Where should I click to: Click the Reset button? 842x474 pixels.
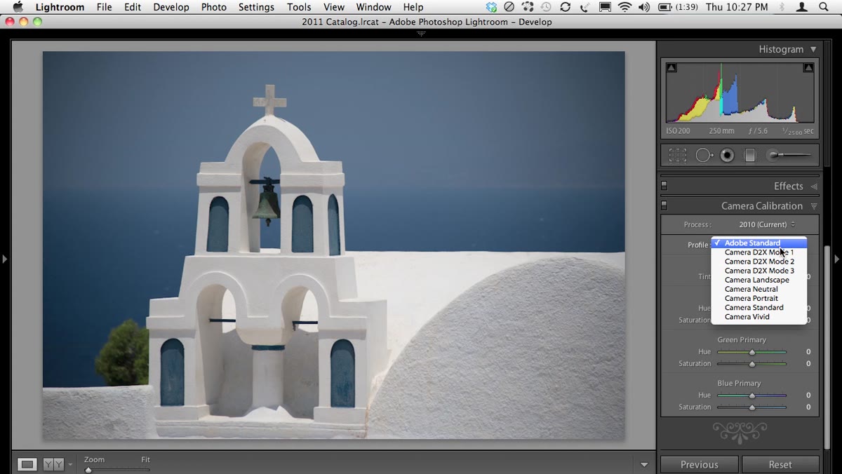point(780,464)
